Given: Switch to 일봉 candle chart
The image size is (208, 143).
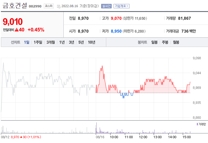Looking at the screenshot, I should click(x=154, y=42).
